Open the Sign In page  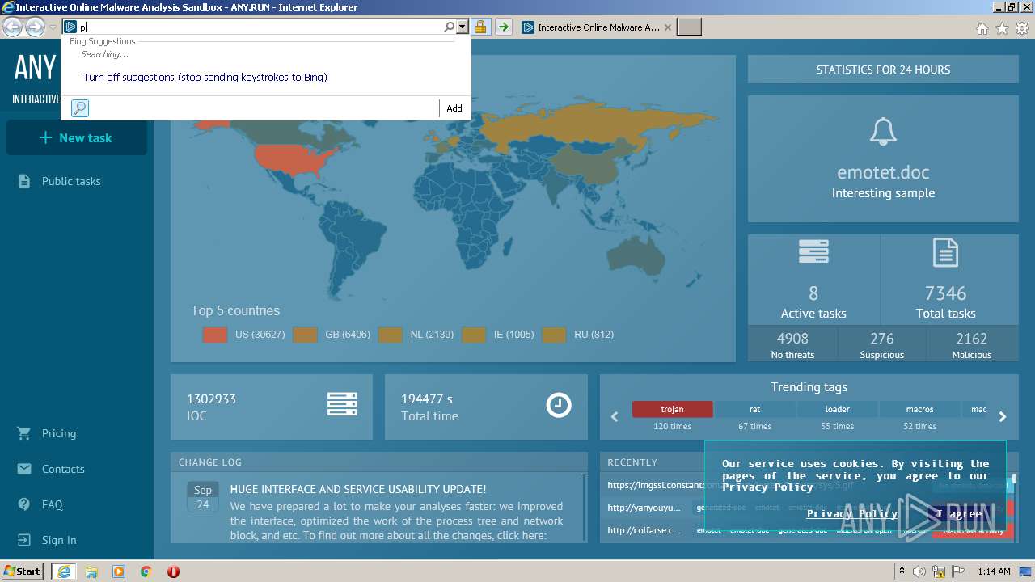59,540
